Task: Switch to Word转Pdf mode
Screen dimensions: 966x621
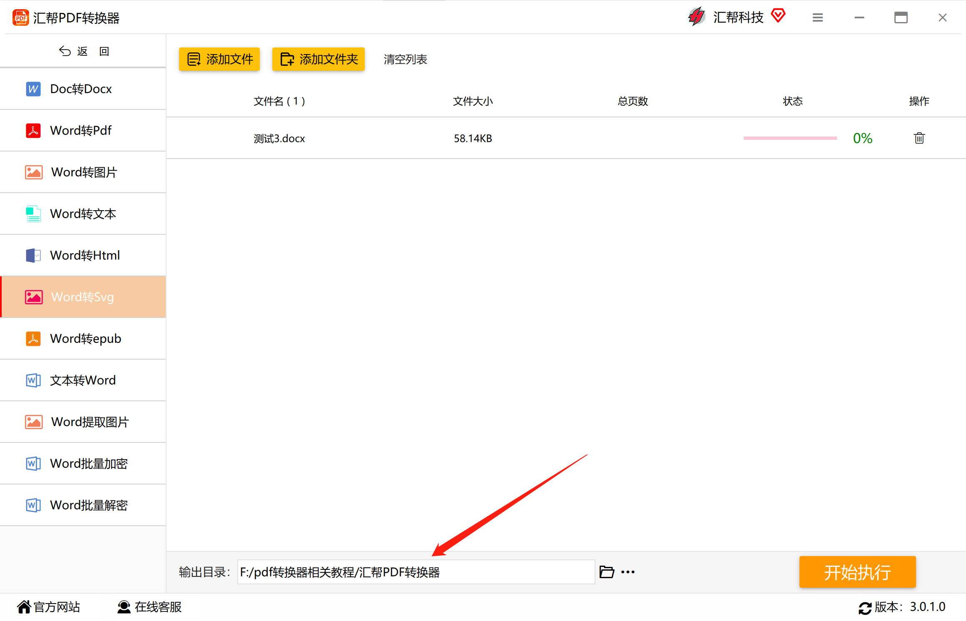Action: coord(83,131)
